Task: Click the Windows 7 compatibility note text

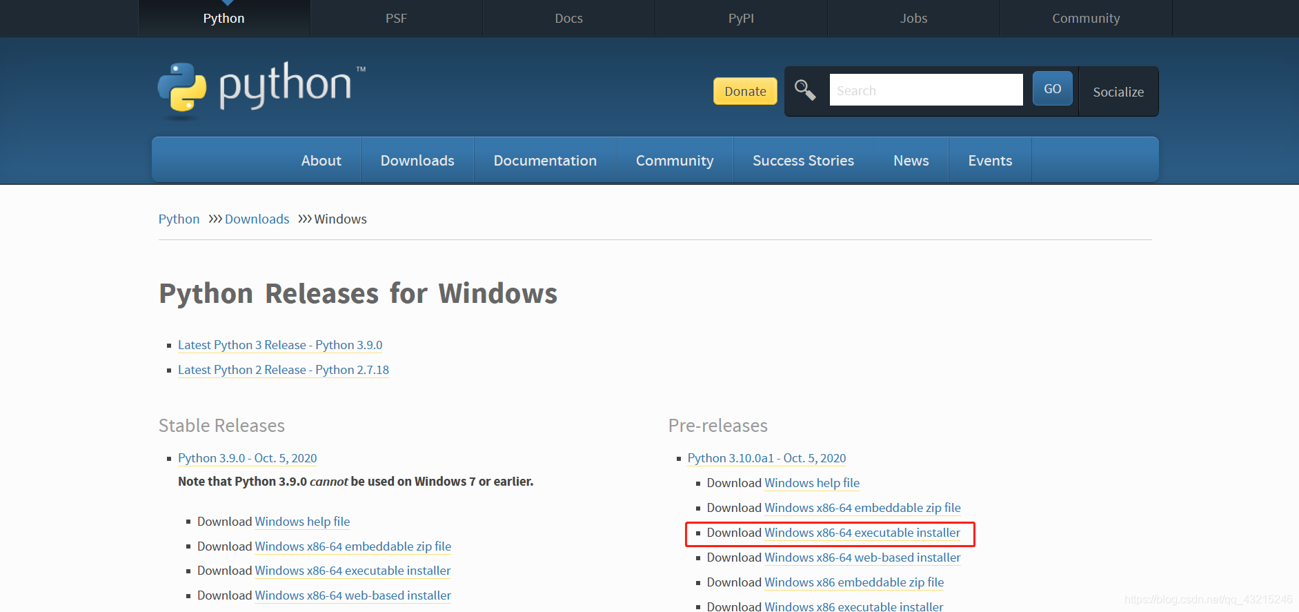Action: pyautogui.click(x=355, y=482)
